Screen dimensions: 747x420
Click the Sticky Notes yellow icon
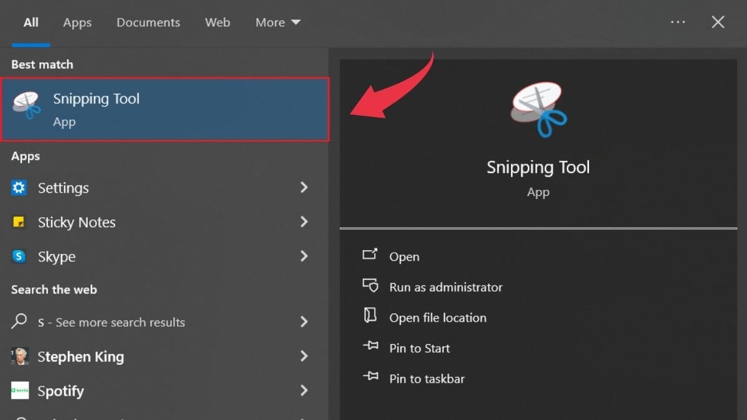tap(19, 222)
